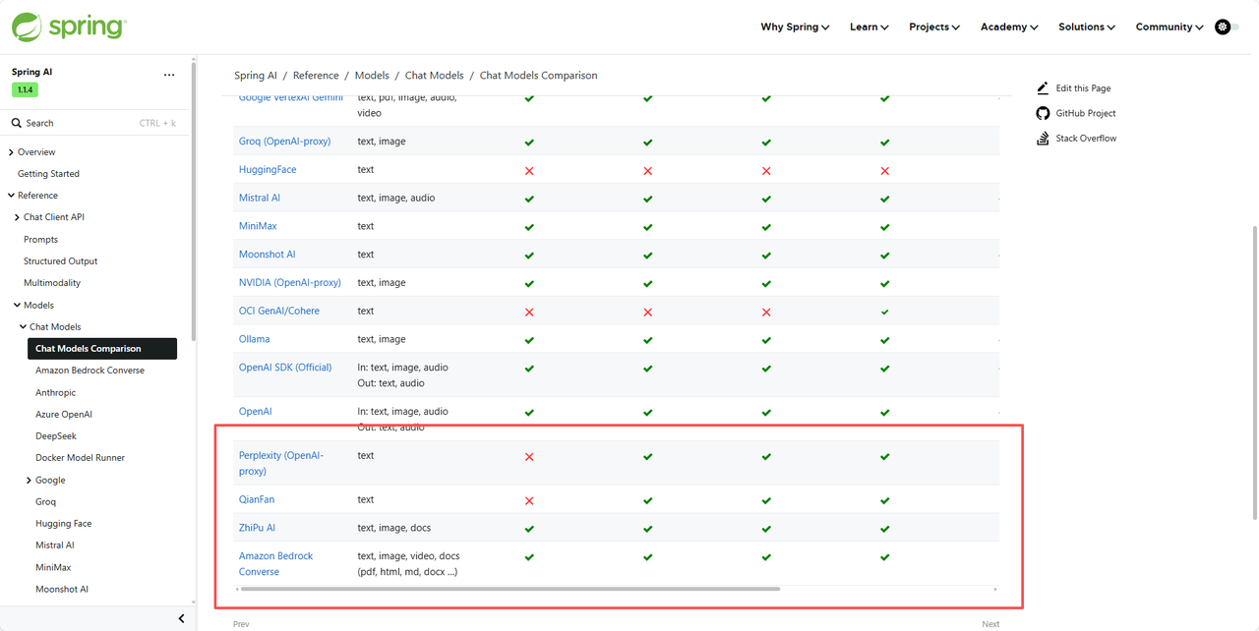This screenshot has width=1259, height=631.
Task: Click first red cross in HuggingFace row
Action: point(529,171)
